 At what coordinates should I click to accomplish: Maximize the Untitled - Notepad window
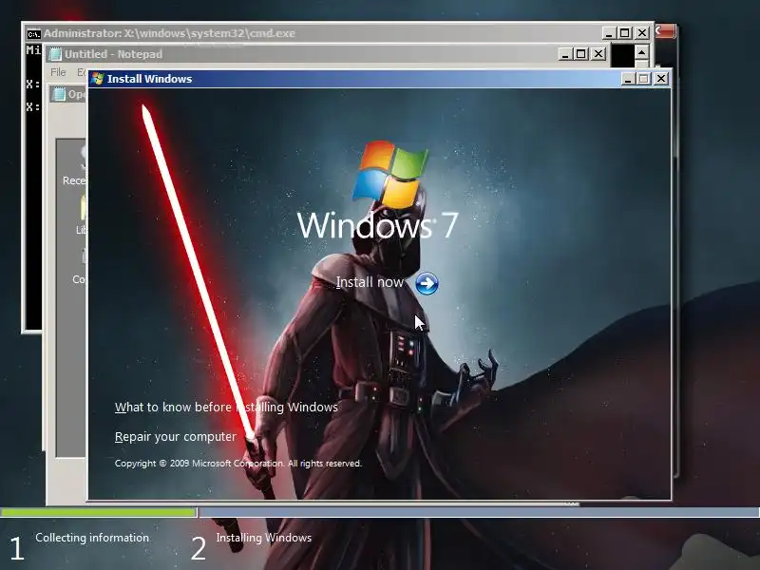tap(581, 54)
